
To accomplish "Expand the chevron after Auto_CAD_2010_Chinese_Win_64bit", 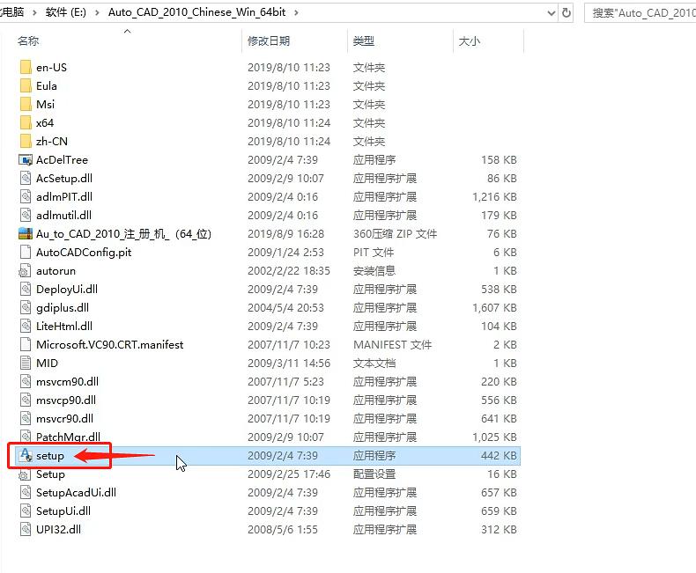I will click(296, 12).
